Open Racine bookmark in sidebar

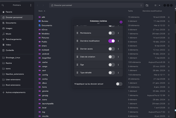coord(17,63)
